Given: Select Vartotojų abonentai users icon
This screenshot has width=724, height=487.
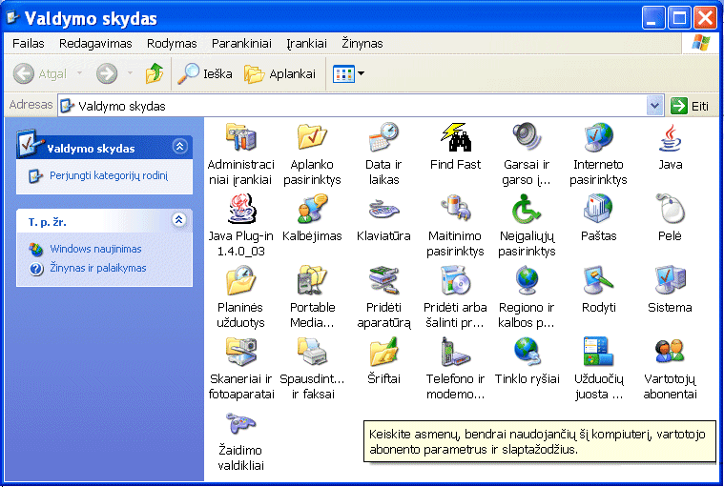Looking at the screenshot, I should [670, 352].
